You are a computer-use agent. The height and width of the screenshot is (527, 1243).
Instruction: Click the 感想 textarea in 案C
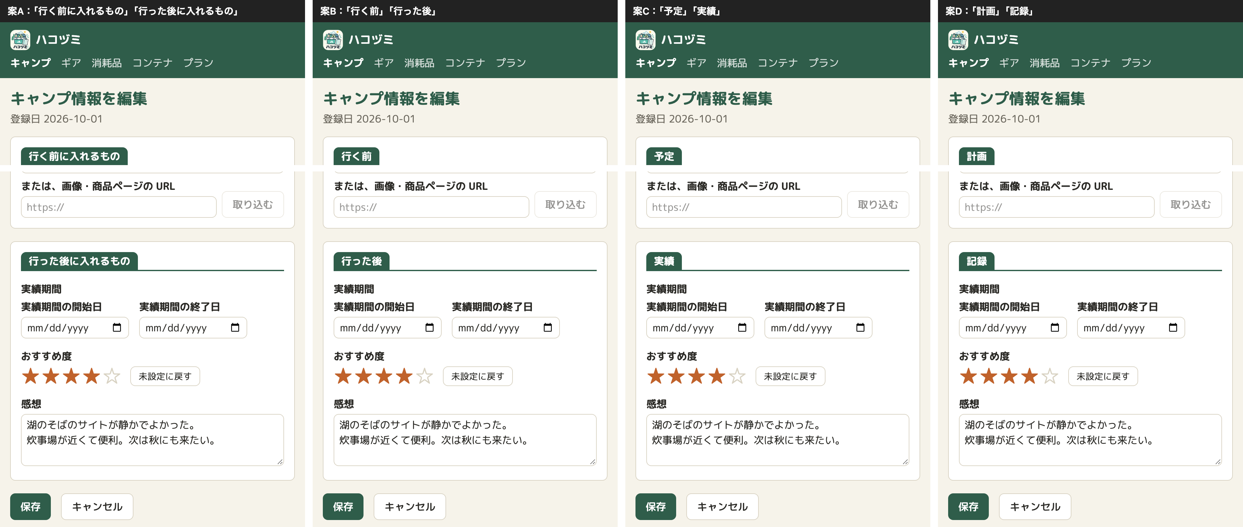778,440
